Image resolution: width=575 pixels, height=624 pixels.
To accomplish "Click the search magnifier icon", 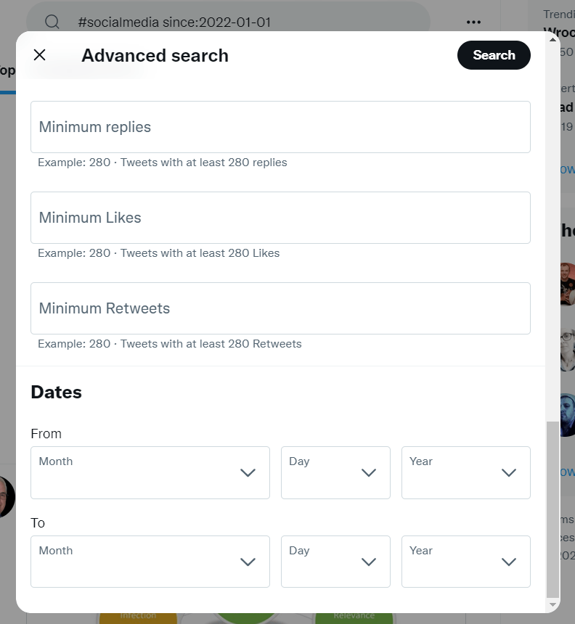I will tap(52, 22).
